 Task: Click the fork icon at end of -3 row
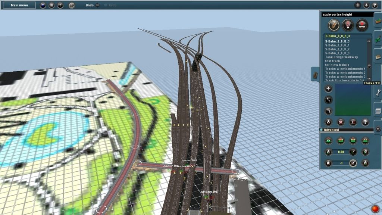(365, 163)
